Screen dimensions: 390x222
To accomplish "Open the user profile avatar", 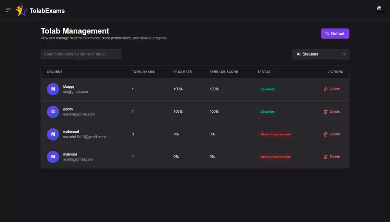I will point(380,10).
